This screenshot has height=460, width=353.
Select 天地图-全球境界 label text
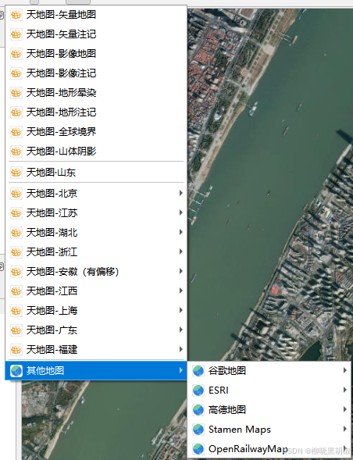pyautogui.click(x=61, y=132)
